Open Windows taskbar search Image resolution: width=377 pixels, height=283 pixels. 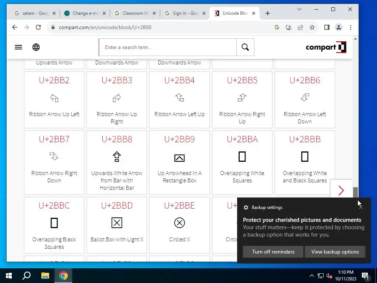27,276
